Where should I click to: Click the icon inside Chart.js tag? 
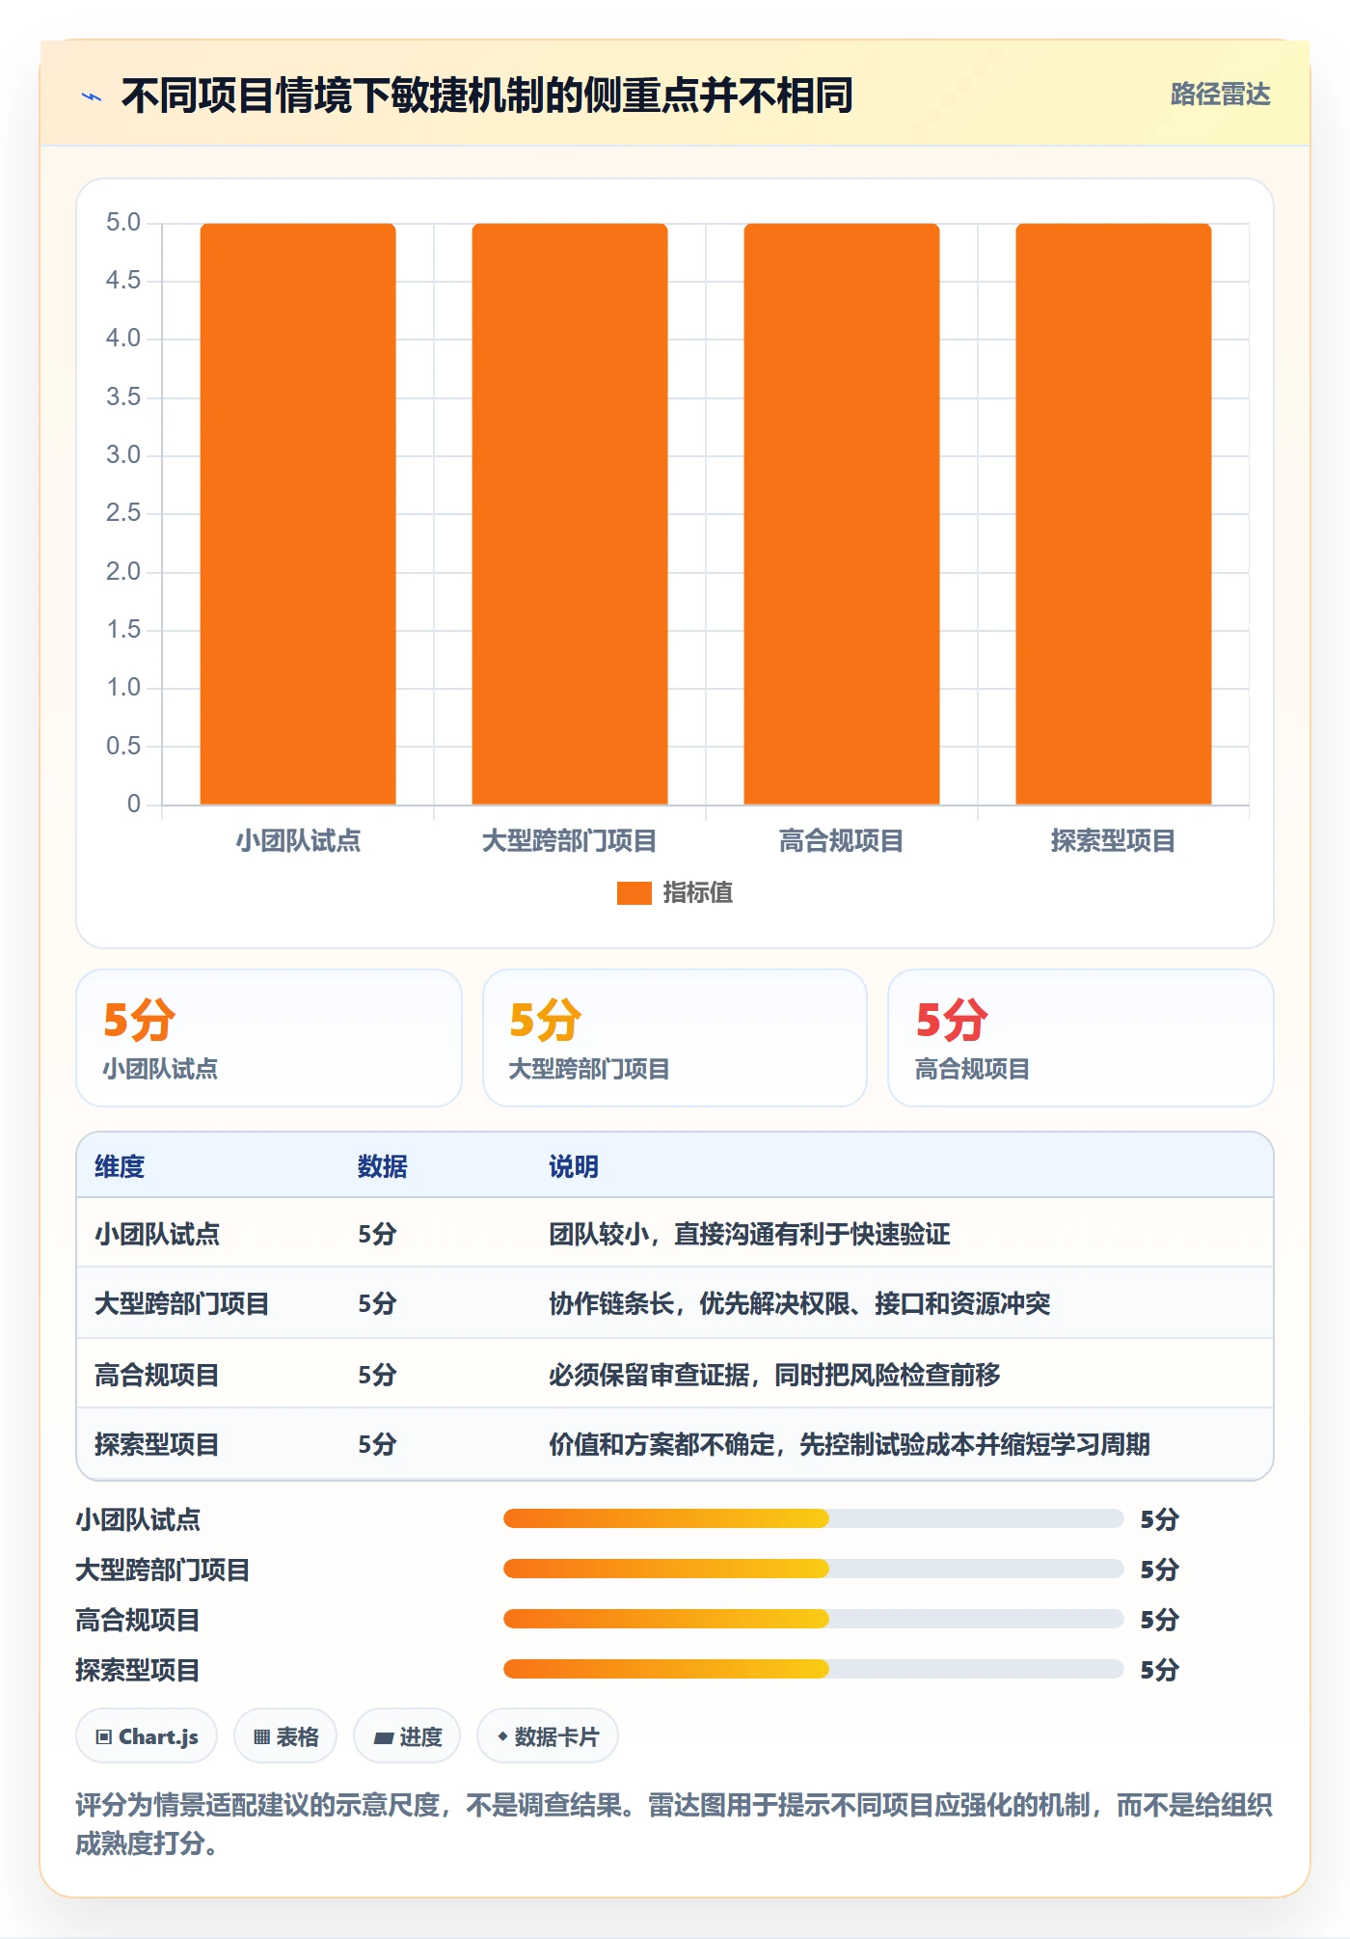[x=104, y=1737]
